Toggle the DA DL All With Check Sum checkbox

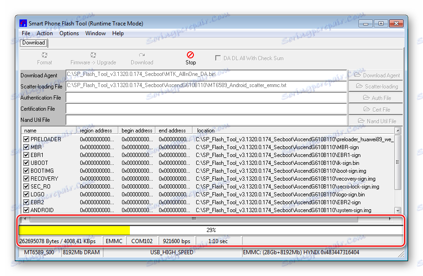(x=218, y=58)
